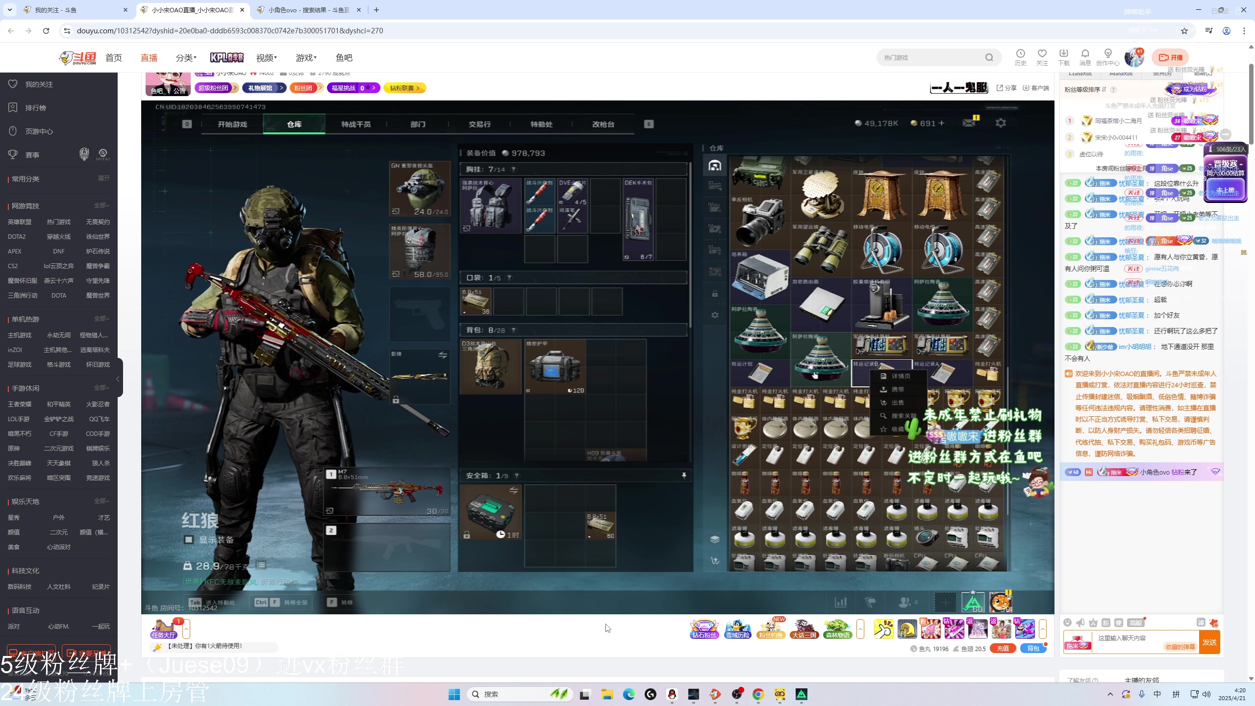Open 钻石粉丝 activity icon
The width and height of the screenshot is (1255, 706).
coord(704,629)
